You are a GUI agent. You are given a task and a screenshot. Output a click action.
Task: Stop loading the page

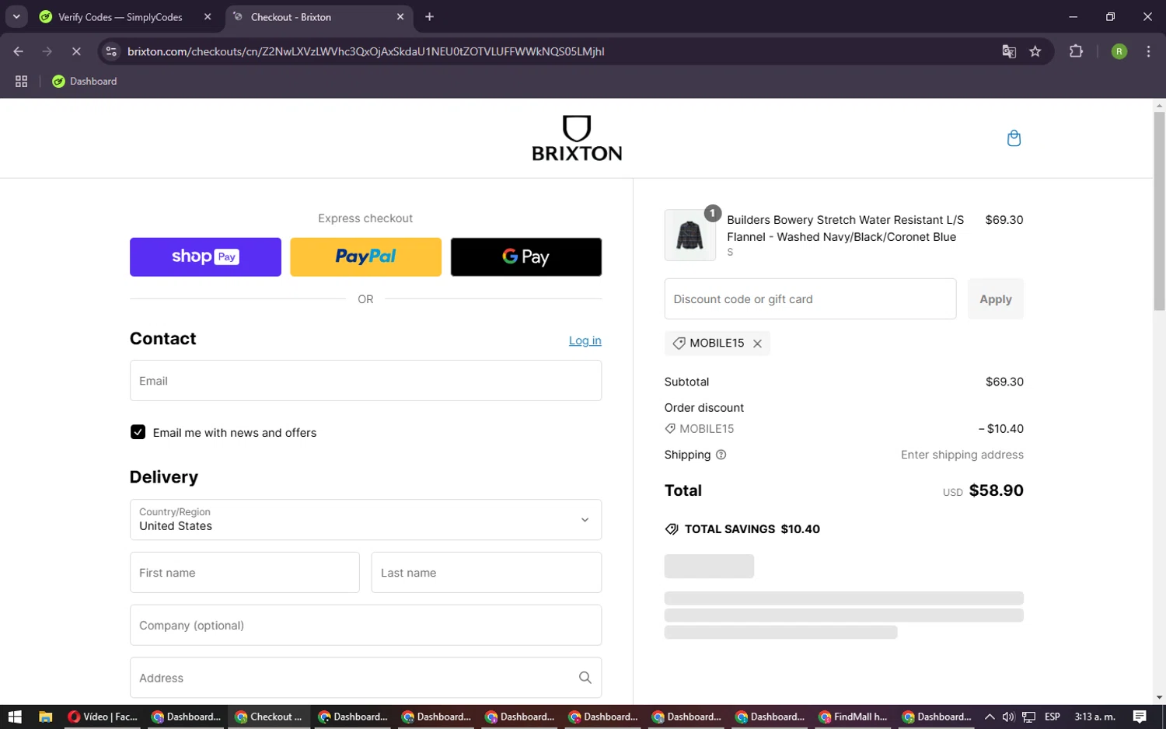pos(76,51)
